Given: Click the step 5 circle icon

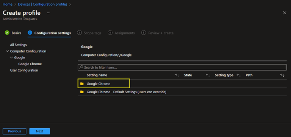Looking at the screenshot, I should pos(144,33).
